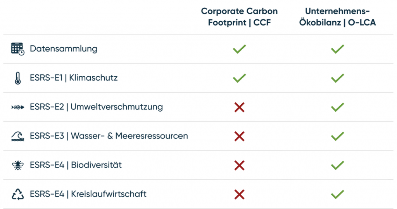This screenshot has width=397, height=209.
Task: Click the green check for Kreislaufwirtschaft under O-LCA
Action: click(337, 194)
